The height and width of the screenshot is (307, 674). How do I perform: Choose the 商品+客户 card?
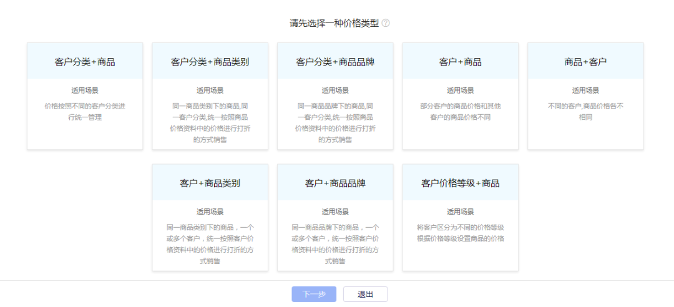pos(585,96)
